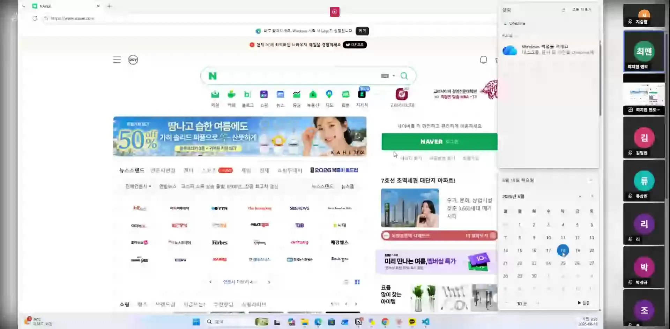This screenshot has width=670, height=329.
Task: Open the arirang publisher
Action: pyautogui.click(x=299, y=242)
